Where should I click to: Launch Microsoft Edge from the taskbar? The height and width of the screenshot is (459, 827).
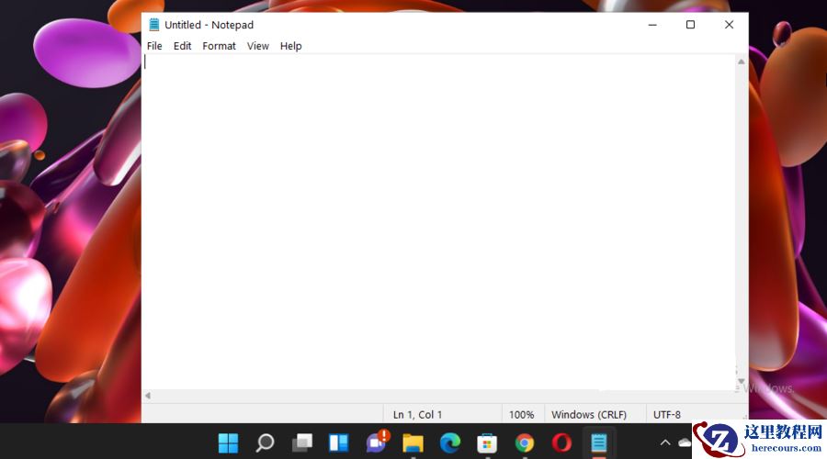pyautogui.click(x=450, y=442)
